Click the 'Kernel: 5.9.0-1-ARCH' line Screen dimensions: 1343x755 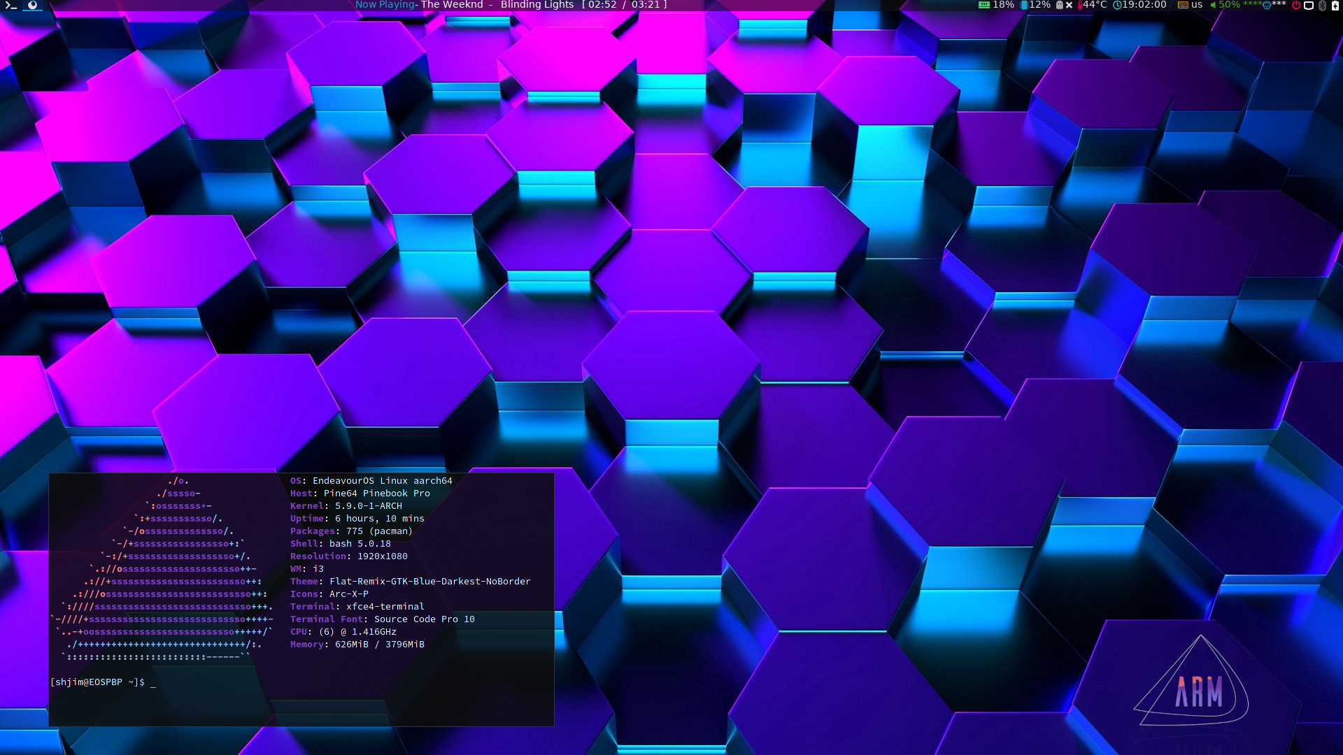pos(346,506)
